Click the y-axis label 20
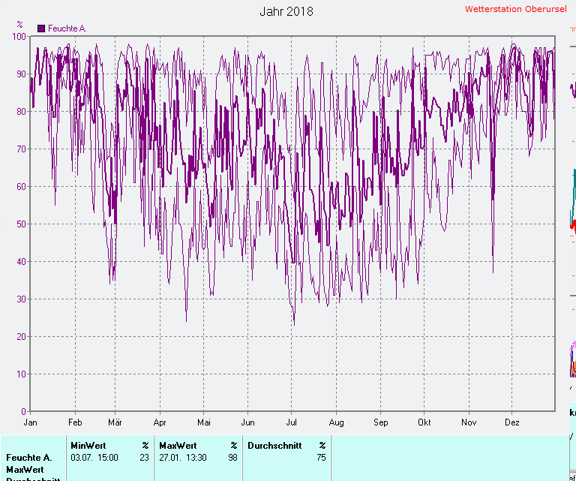The image size is (576, 481). [x=21, y=337]
